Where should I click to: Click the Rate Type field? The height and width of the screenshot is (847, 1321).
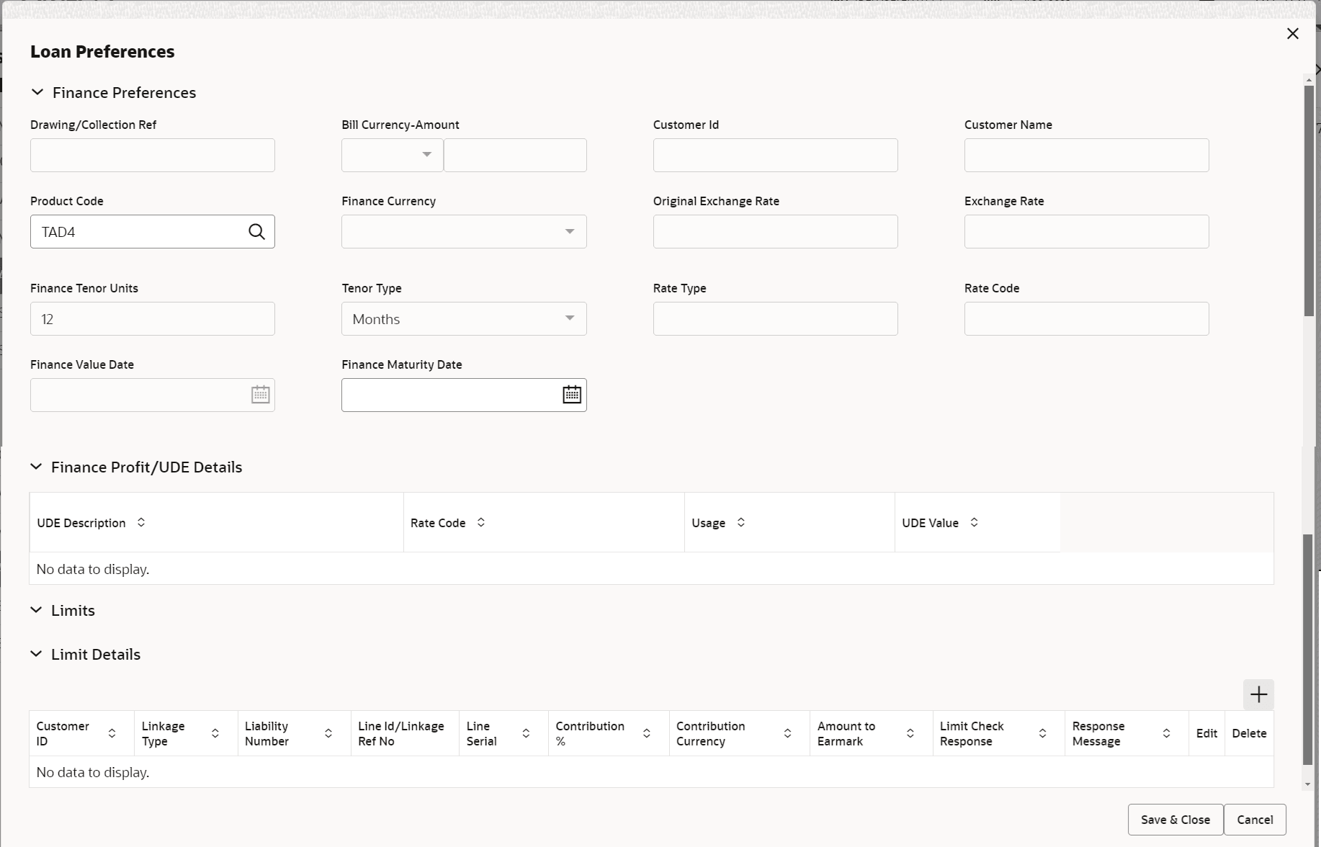775,318
